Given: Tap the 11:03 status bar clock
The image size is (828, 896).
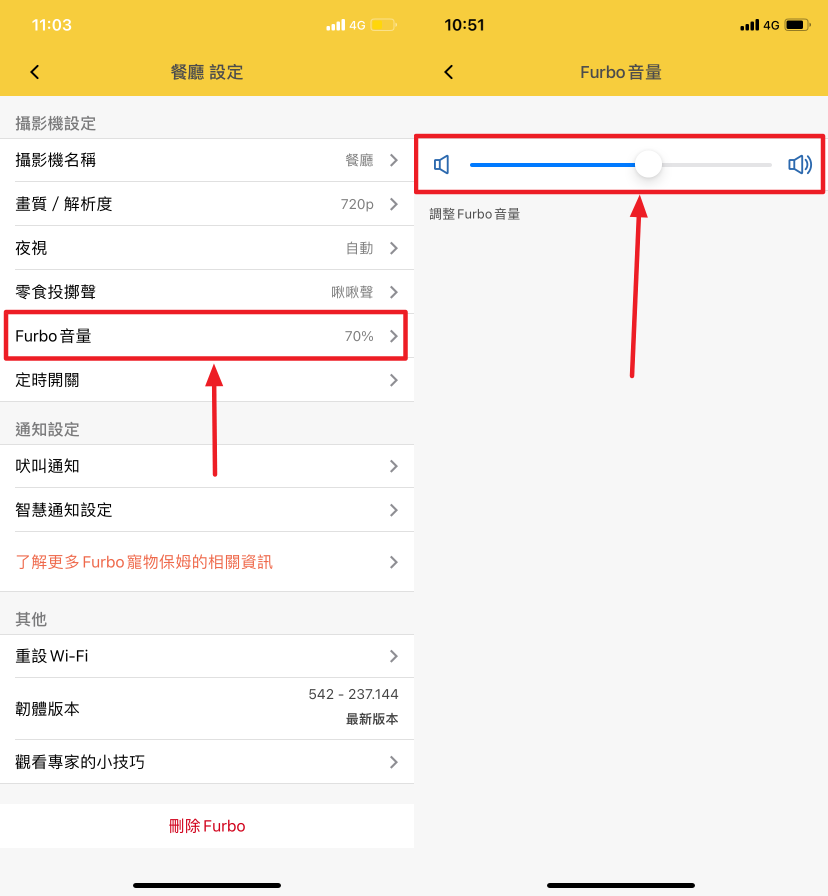Looking at the screenshot, I should point(51,25).
